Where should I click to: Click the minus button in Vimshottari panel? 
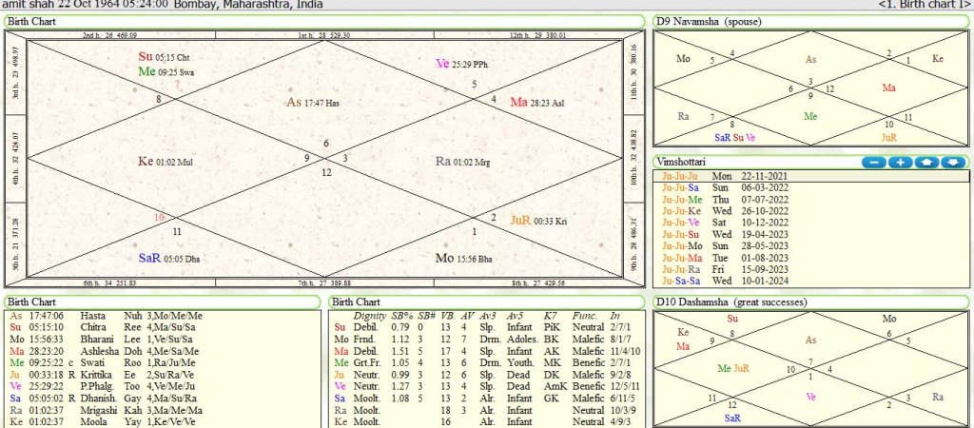coord(874,163)
